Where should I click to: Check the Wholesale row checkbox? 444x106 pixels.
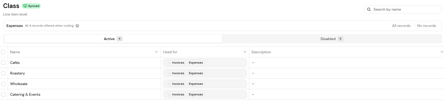click(x=3, y=84)
